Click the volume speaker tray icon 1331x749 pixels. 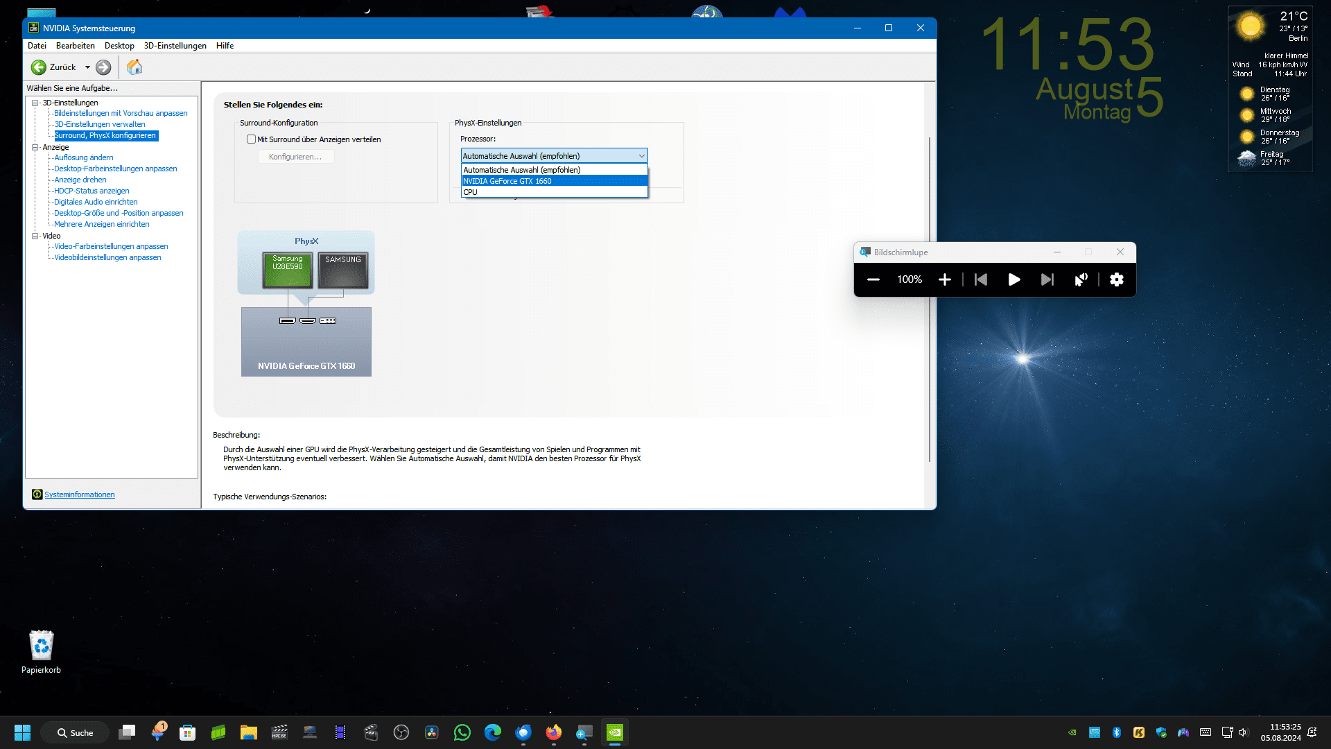click(x=1243, y=732)
